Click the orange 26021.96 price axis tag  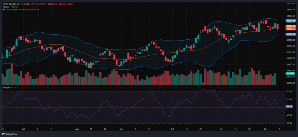[290, 26]
